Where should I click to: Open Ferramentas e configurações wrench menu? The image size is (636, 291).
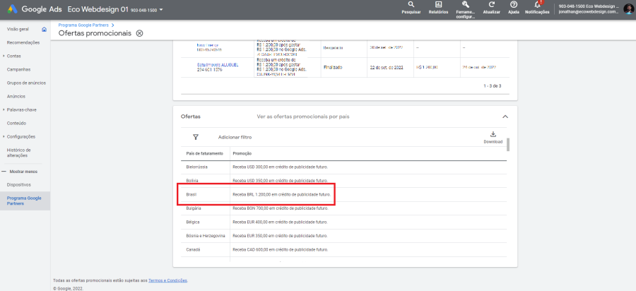(x=465, y=10)
